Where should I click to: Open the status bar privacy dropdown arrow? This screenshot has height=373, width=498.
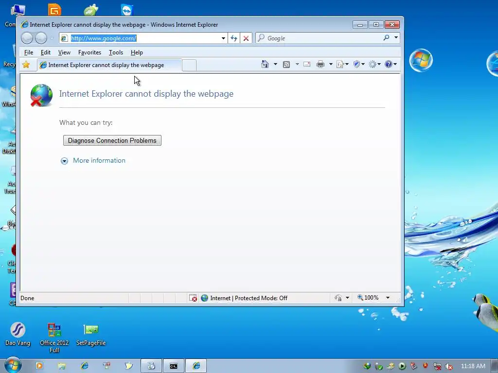click(x=347, y=298)
